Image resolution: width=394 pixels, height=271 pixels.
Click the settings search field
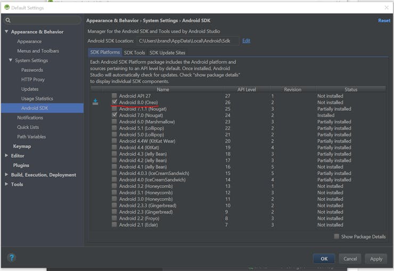(43, 20)
